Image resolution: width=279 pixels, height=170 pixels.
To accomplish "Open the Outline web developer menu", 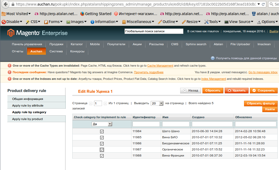I will pyautogui.click(x=168, y=22).
